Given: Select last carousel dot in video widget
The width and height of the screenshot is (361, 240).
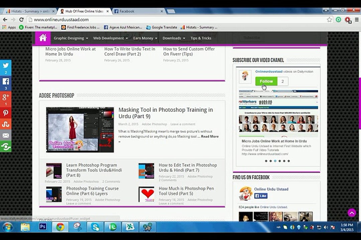Looking at the screenshot, I should (x=289, y=161).
